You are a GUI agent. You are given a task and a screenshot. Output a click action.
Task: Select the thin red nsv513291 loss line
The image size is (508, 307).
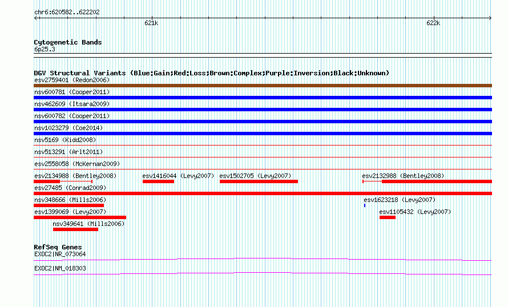[x=263, y=157]
